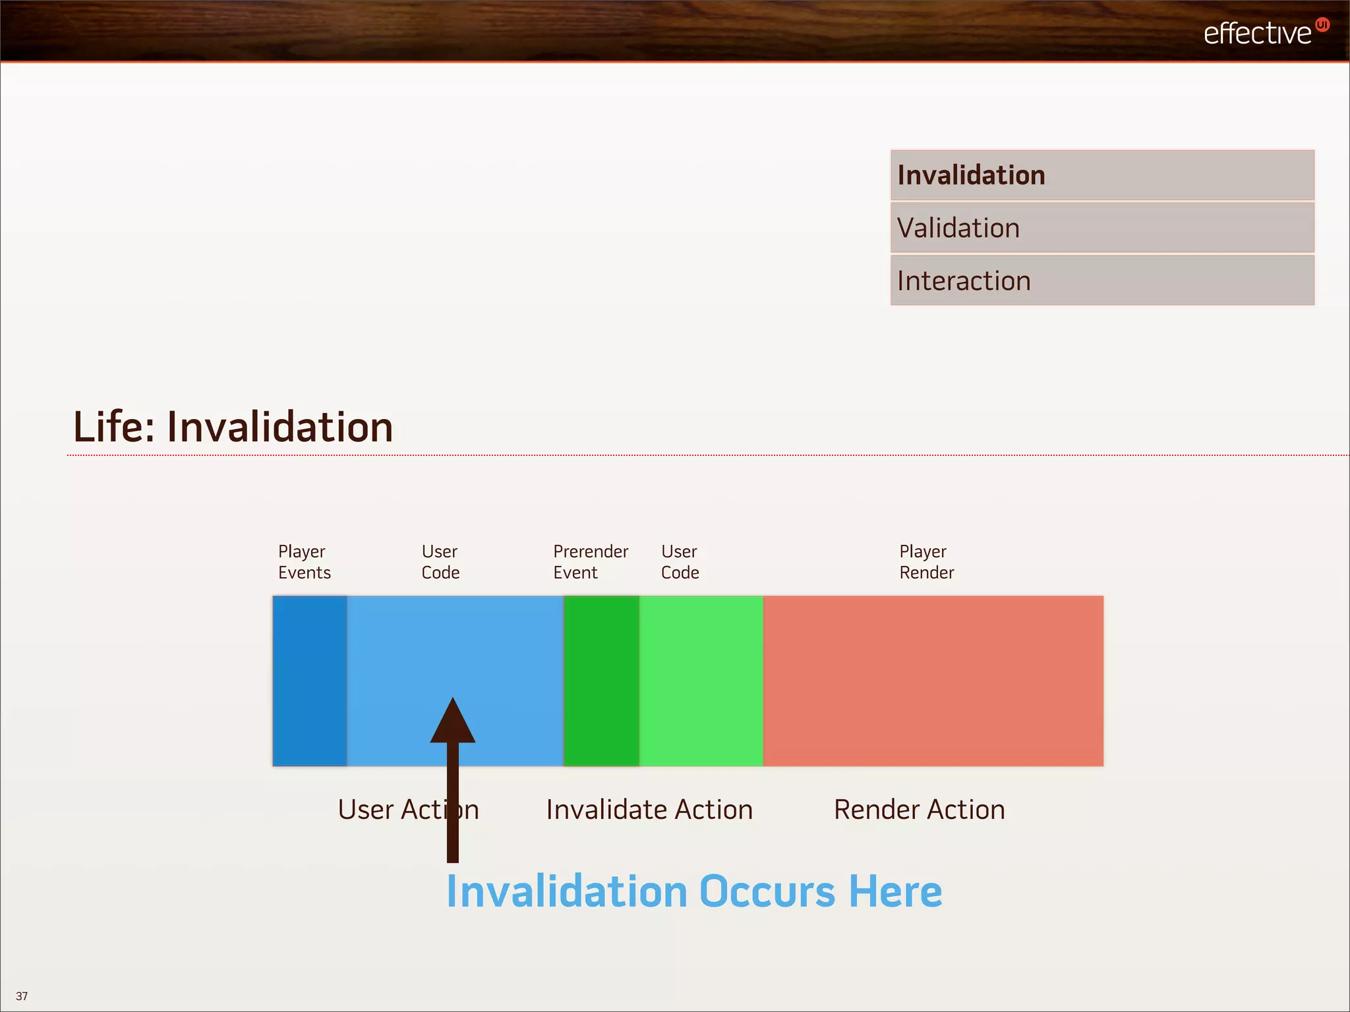Click the light green User Code block
This screenshot has height=1012, width=1350.
[x=701, y=681]
